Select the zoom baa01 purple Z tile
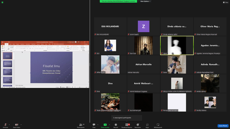Viewport: 230px width, 129px height. [x=144, y=26]
